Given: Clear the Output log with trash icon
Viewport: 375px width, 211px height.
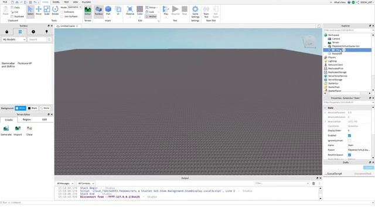Looking at the screenshot, I should click(x=313, y=183).
